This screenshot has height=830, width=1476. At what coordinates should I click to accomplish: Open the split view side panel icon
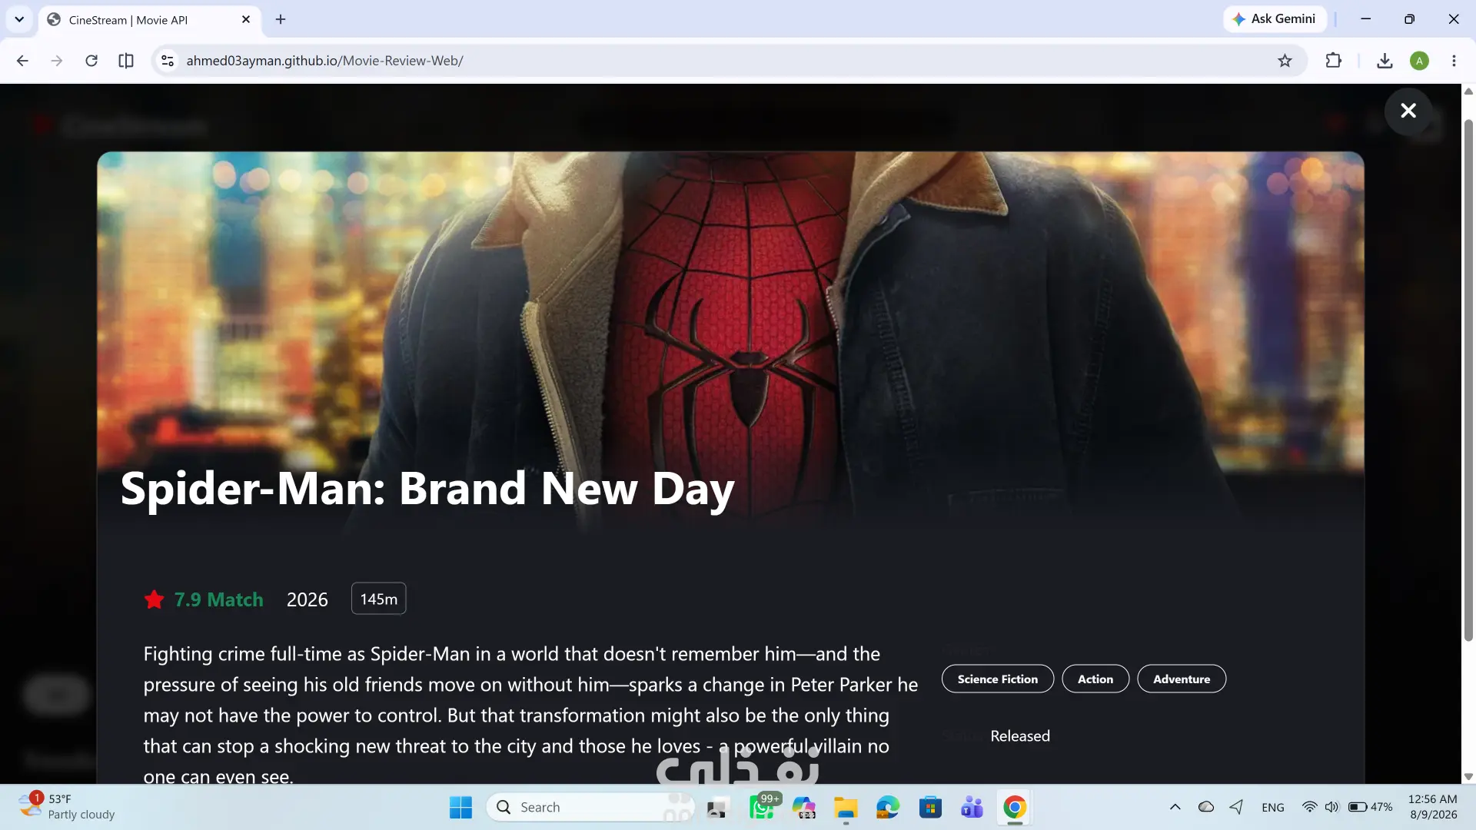coord(126,61)
